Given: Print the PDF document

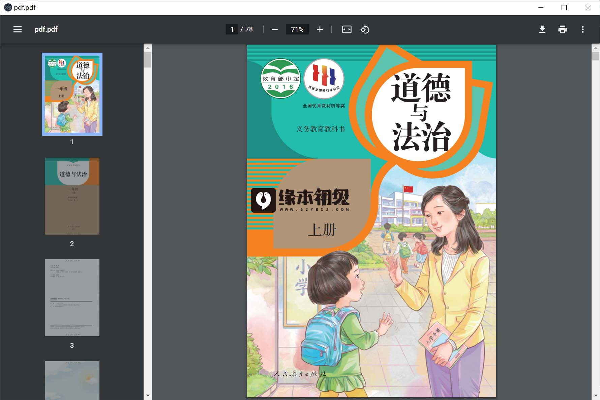Looking at the screenshot, I should click(563, 29).
